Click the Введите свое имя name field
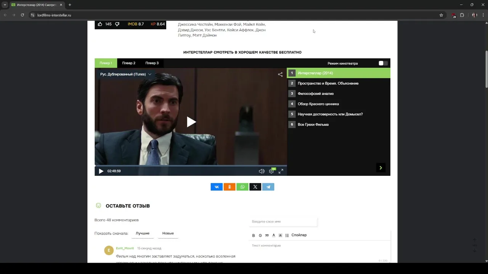 (x=283, y=221)
